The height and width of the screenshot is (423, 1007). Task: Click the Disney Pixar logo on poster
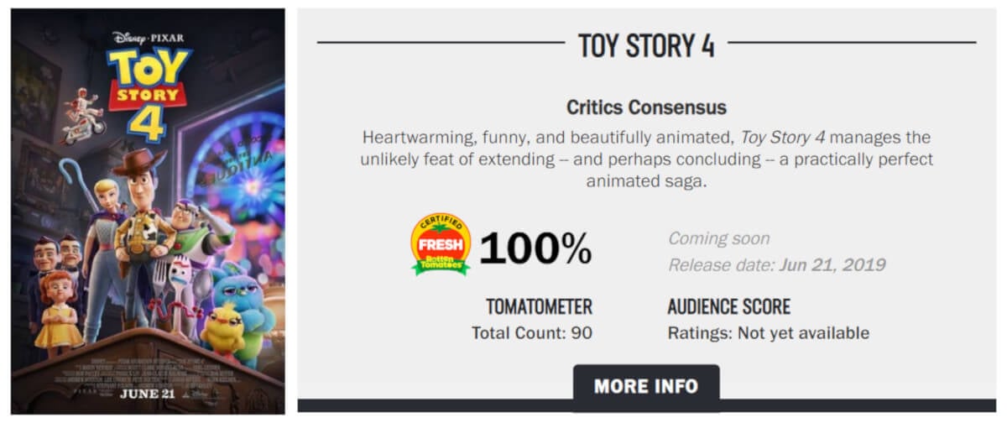148,38
